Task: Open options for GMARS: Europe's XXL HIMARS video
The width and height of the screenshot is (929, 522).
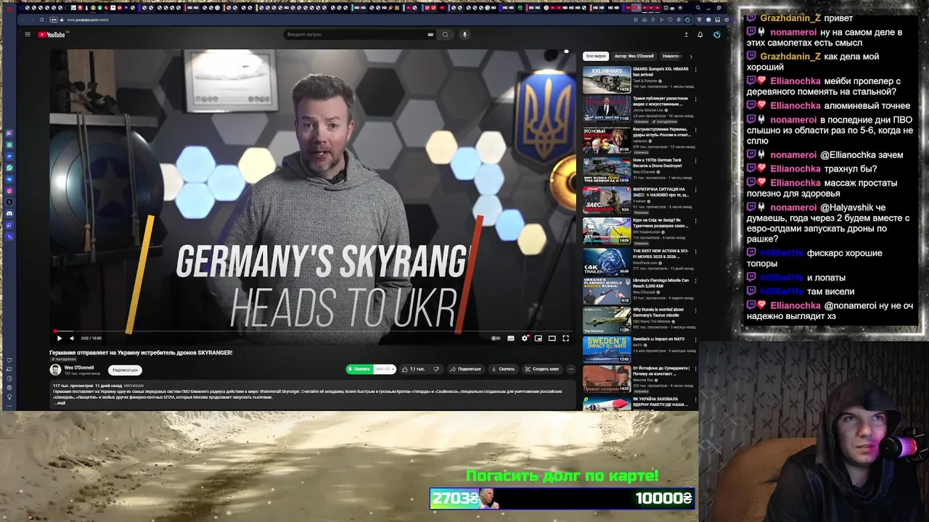Action: pyautogui.click(x=695, y=70)
